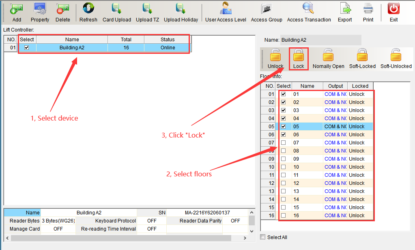
Task: Open Access Transaction from toolbar
Action: point(309,9)
